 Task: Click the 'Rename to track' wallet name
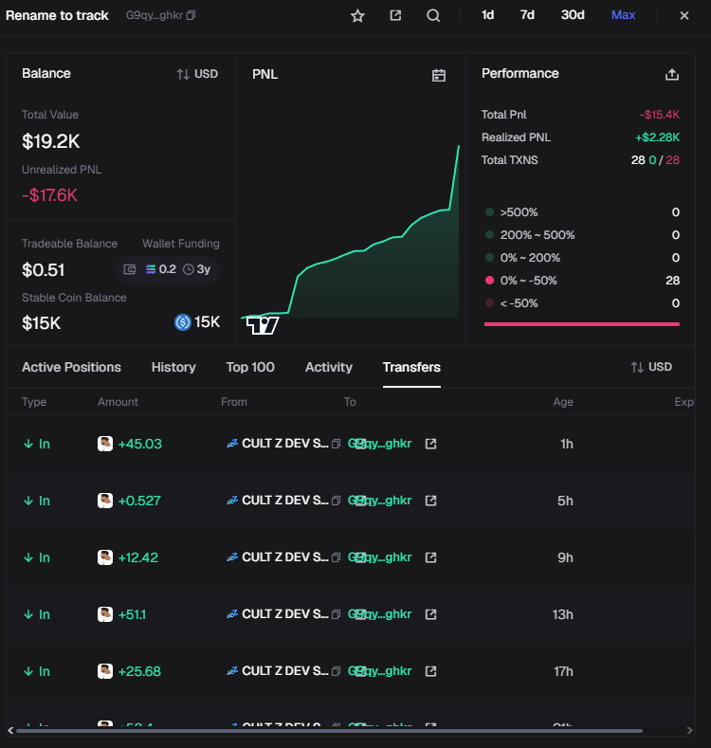pos(57,15)
